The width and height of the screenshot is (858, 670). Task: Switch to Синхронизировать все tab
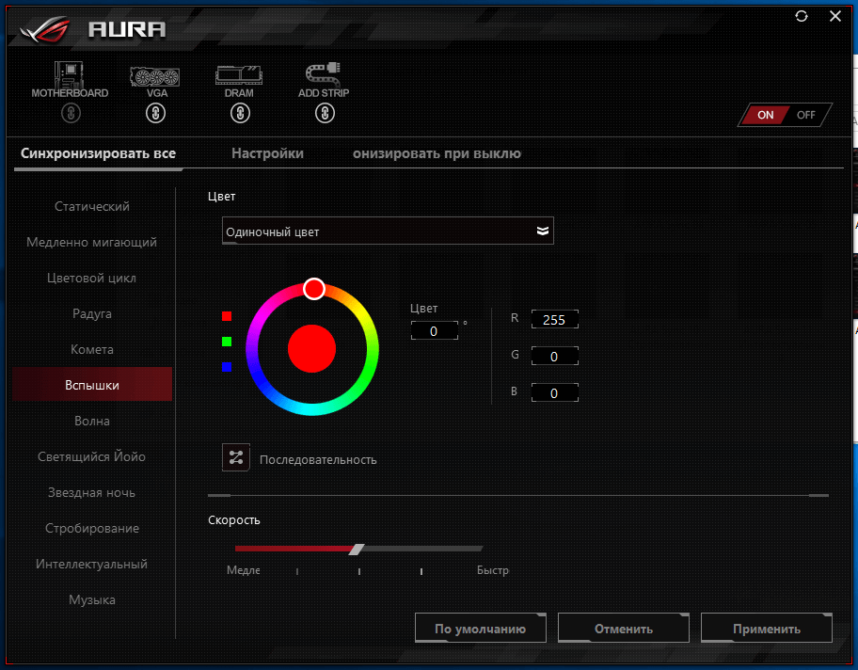[98, 153]
